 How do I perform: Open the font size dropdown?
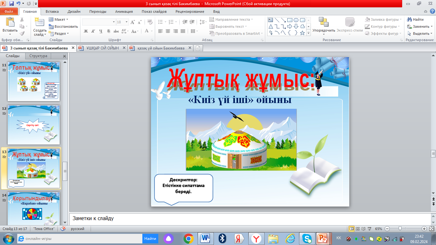point(127,22)
